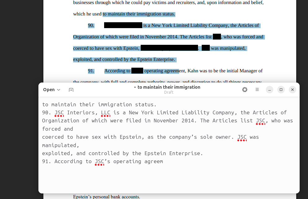Screen dimensions: 308x199
Task: Click misspelled word 'LLC' in the editor
Action: click(x=106, y=112)
